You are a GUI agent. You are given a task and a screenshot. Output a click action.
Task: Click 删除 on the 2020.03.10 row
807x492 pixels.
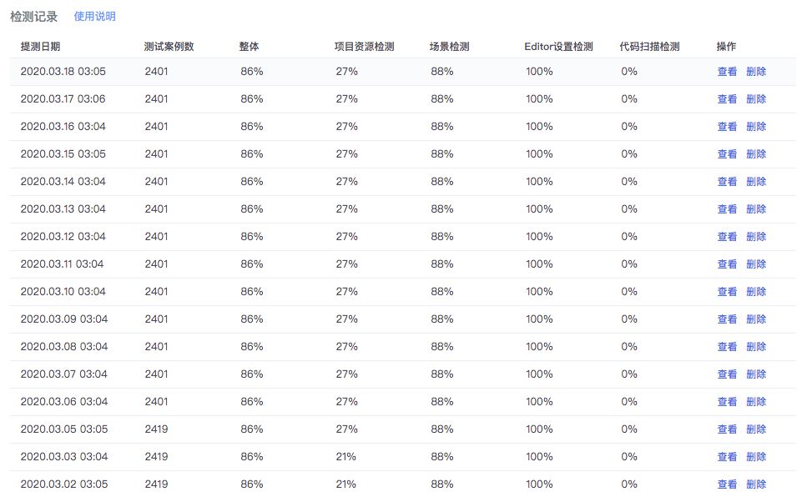[x=756, y=292]
